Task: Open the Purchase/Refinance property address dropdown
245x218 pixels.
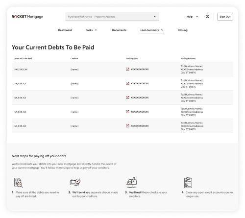Action: click(x=112, y=17)
